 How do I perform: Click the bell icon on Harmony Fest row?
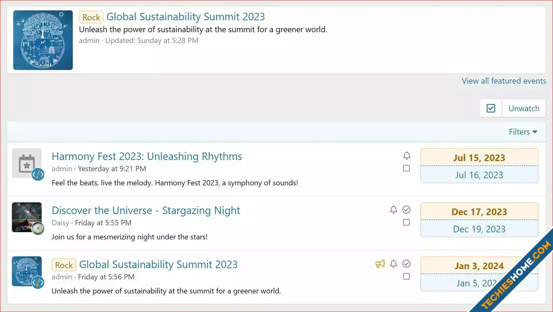(x=406, y=156)
